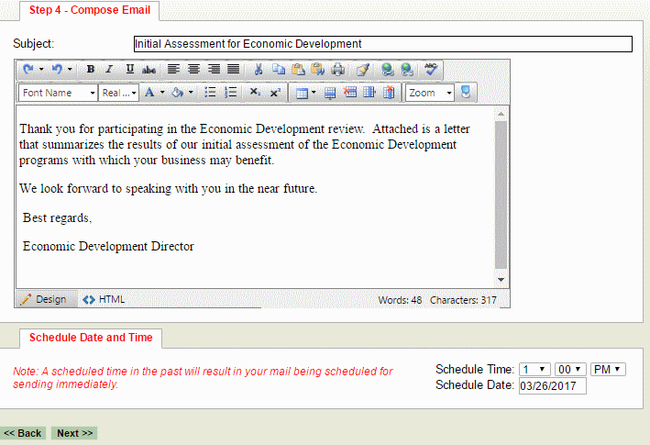This screenshot has height=445, width=650.
Task: Click the underline toolbar button
Action: [x=129, y=69]
